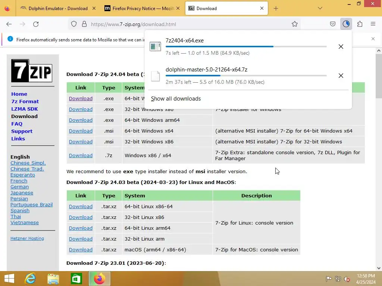Open the tracking protection shield icon
Viewport: 382px width, 286px height.
point(74,24)
